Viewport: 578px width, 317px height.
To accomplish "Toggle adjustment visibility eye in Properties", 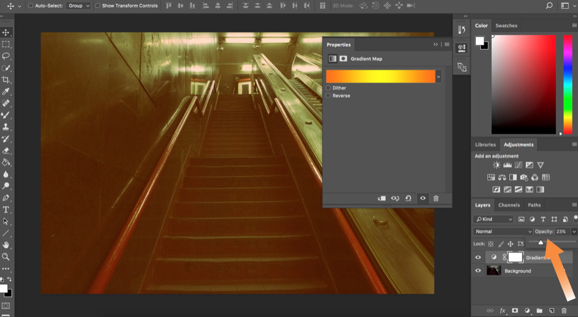I will [423, 198].
